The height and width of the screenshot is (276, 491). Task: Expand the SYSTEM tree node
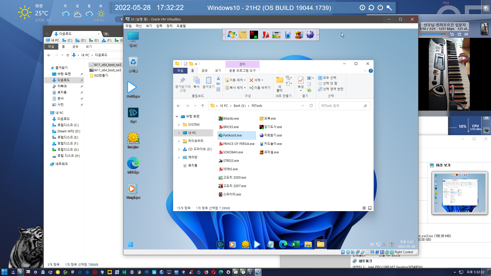click(x=179, y=125)
